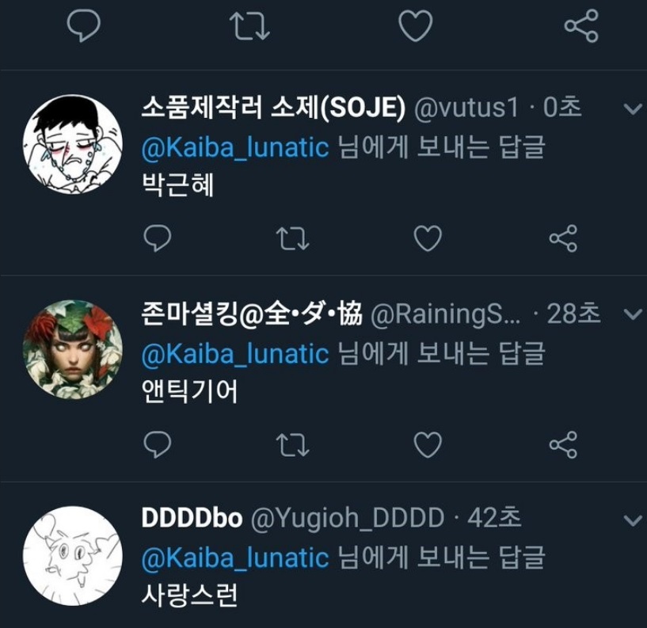
Task: Like the 박근혜 tweet by @vutus1
Action: (428, 238)
